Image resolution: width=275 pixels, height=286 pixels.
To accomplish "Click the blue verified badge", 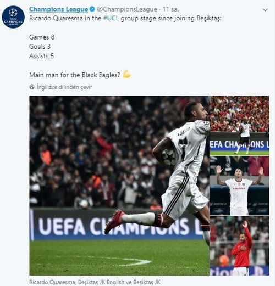I will click(92, 9).
